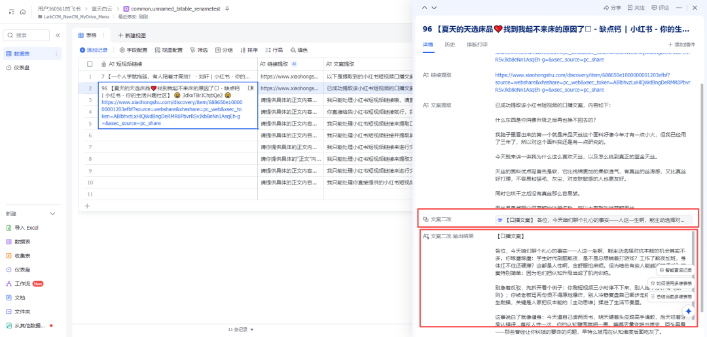Open the AI assistant sparkle button
This screenshot has height=337, width=707.
689,311
